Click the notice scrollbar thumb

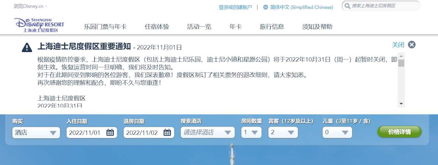pos(401,63)
